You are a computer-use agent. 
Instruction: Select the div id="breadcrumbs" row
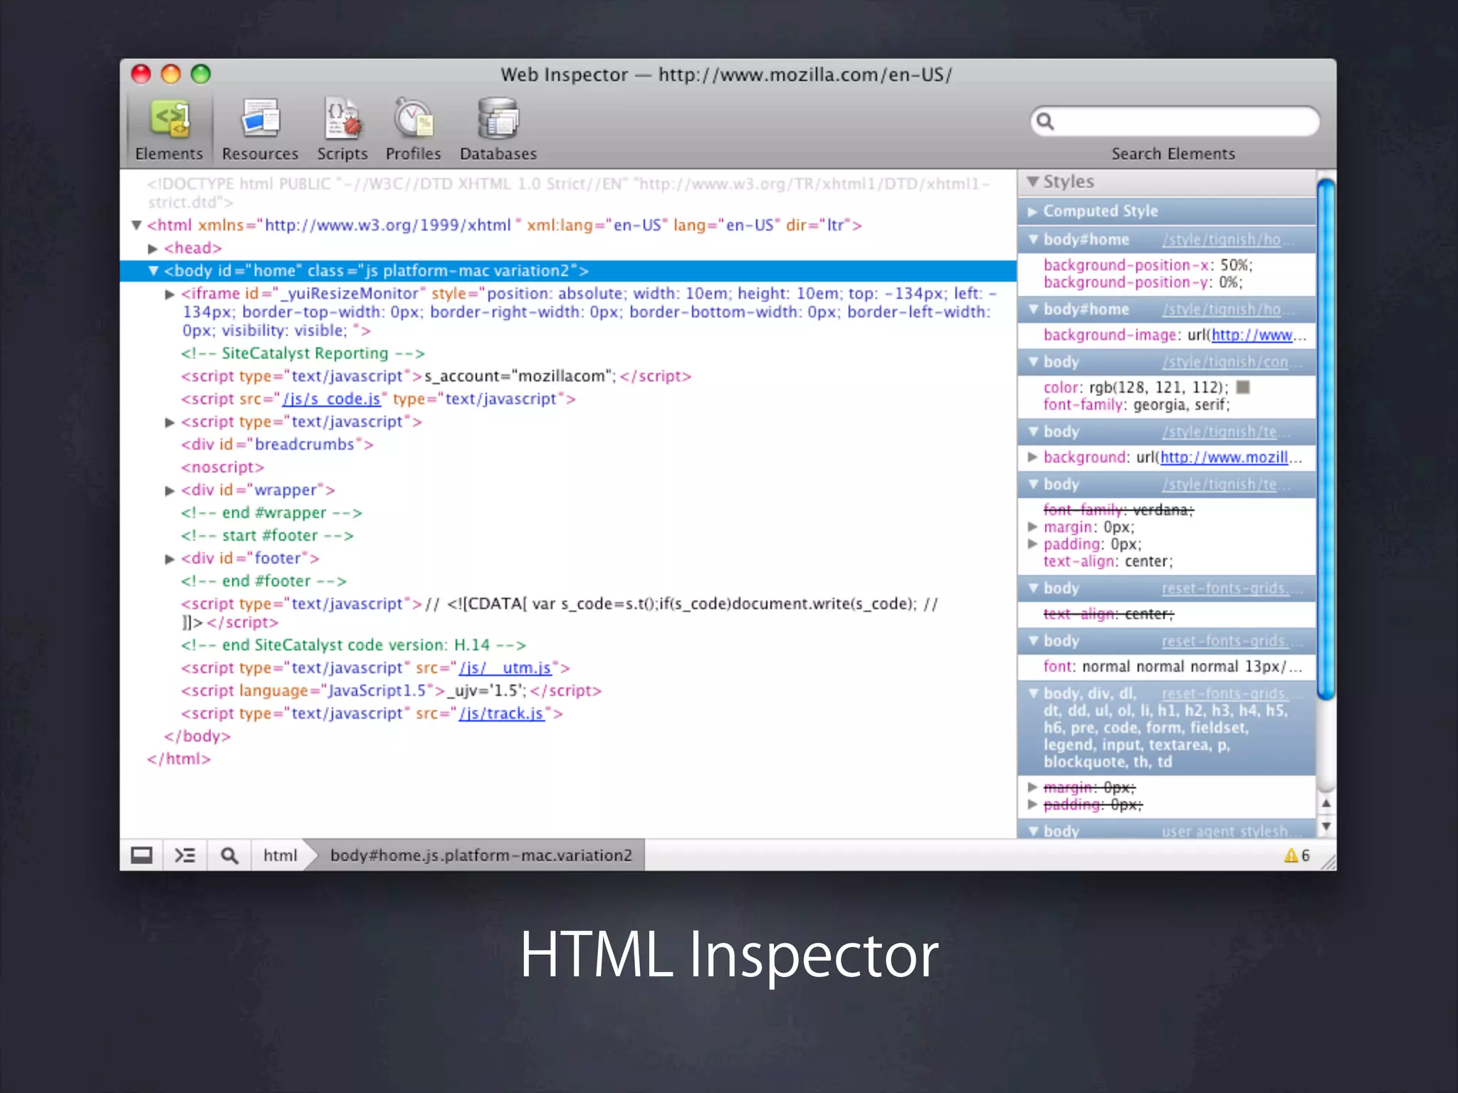(x=277, y=445)
